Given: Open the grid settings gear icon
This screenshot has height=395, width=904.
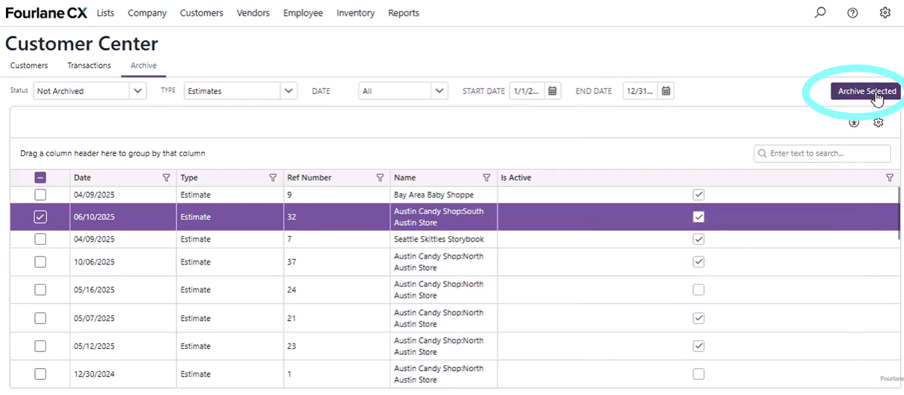Looking at the screenshot, I should click(x=878, y=122).
